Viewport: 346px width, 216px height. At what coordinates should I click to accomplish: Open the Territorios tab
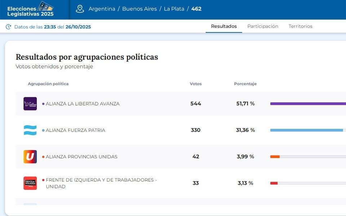(300, 26)
